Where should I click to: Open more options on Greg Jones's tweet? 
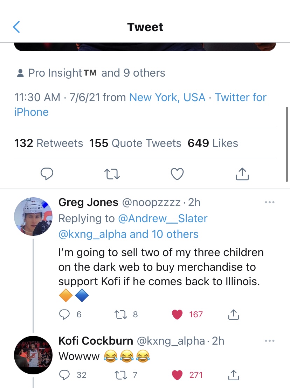click(x=270, y=202)
